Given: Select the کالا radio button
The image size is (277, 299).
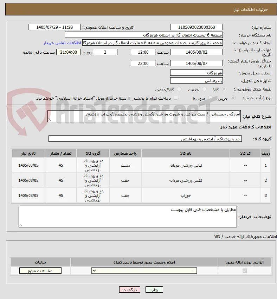Looking at the screenshot, I should (x=224, y=89).
